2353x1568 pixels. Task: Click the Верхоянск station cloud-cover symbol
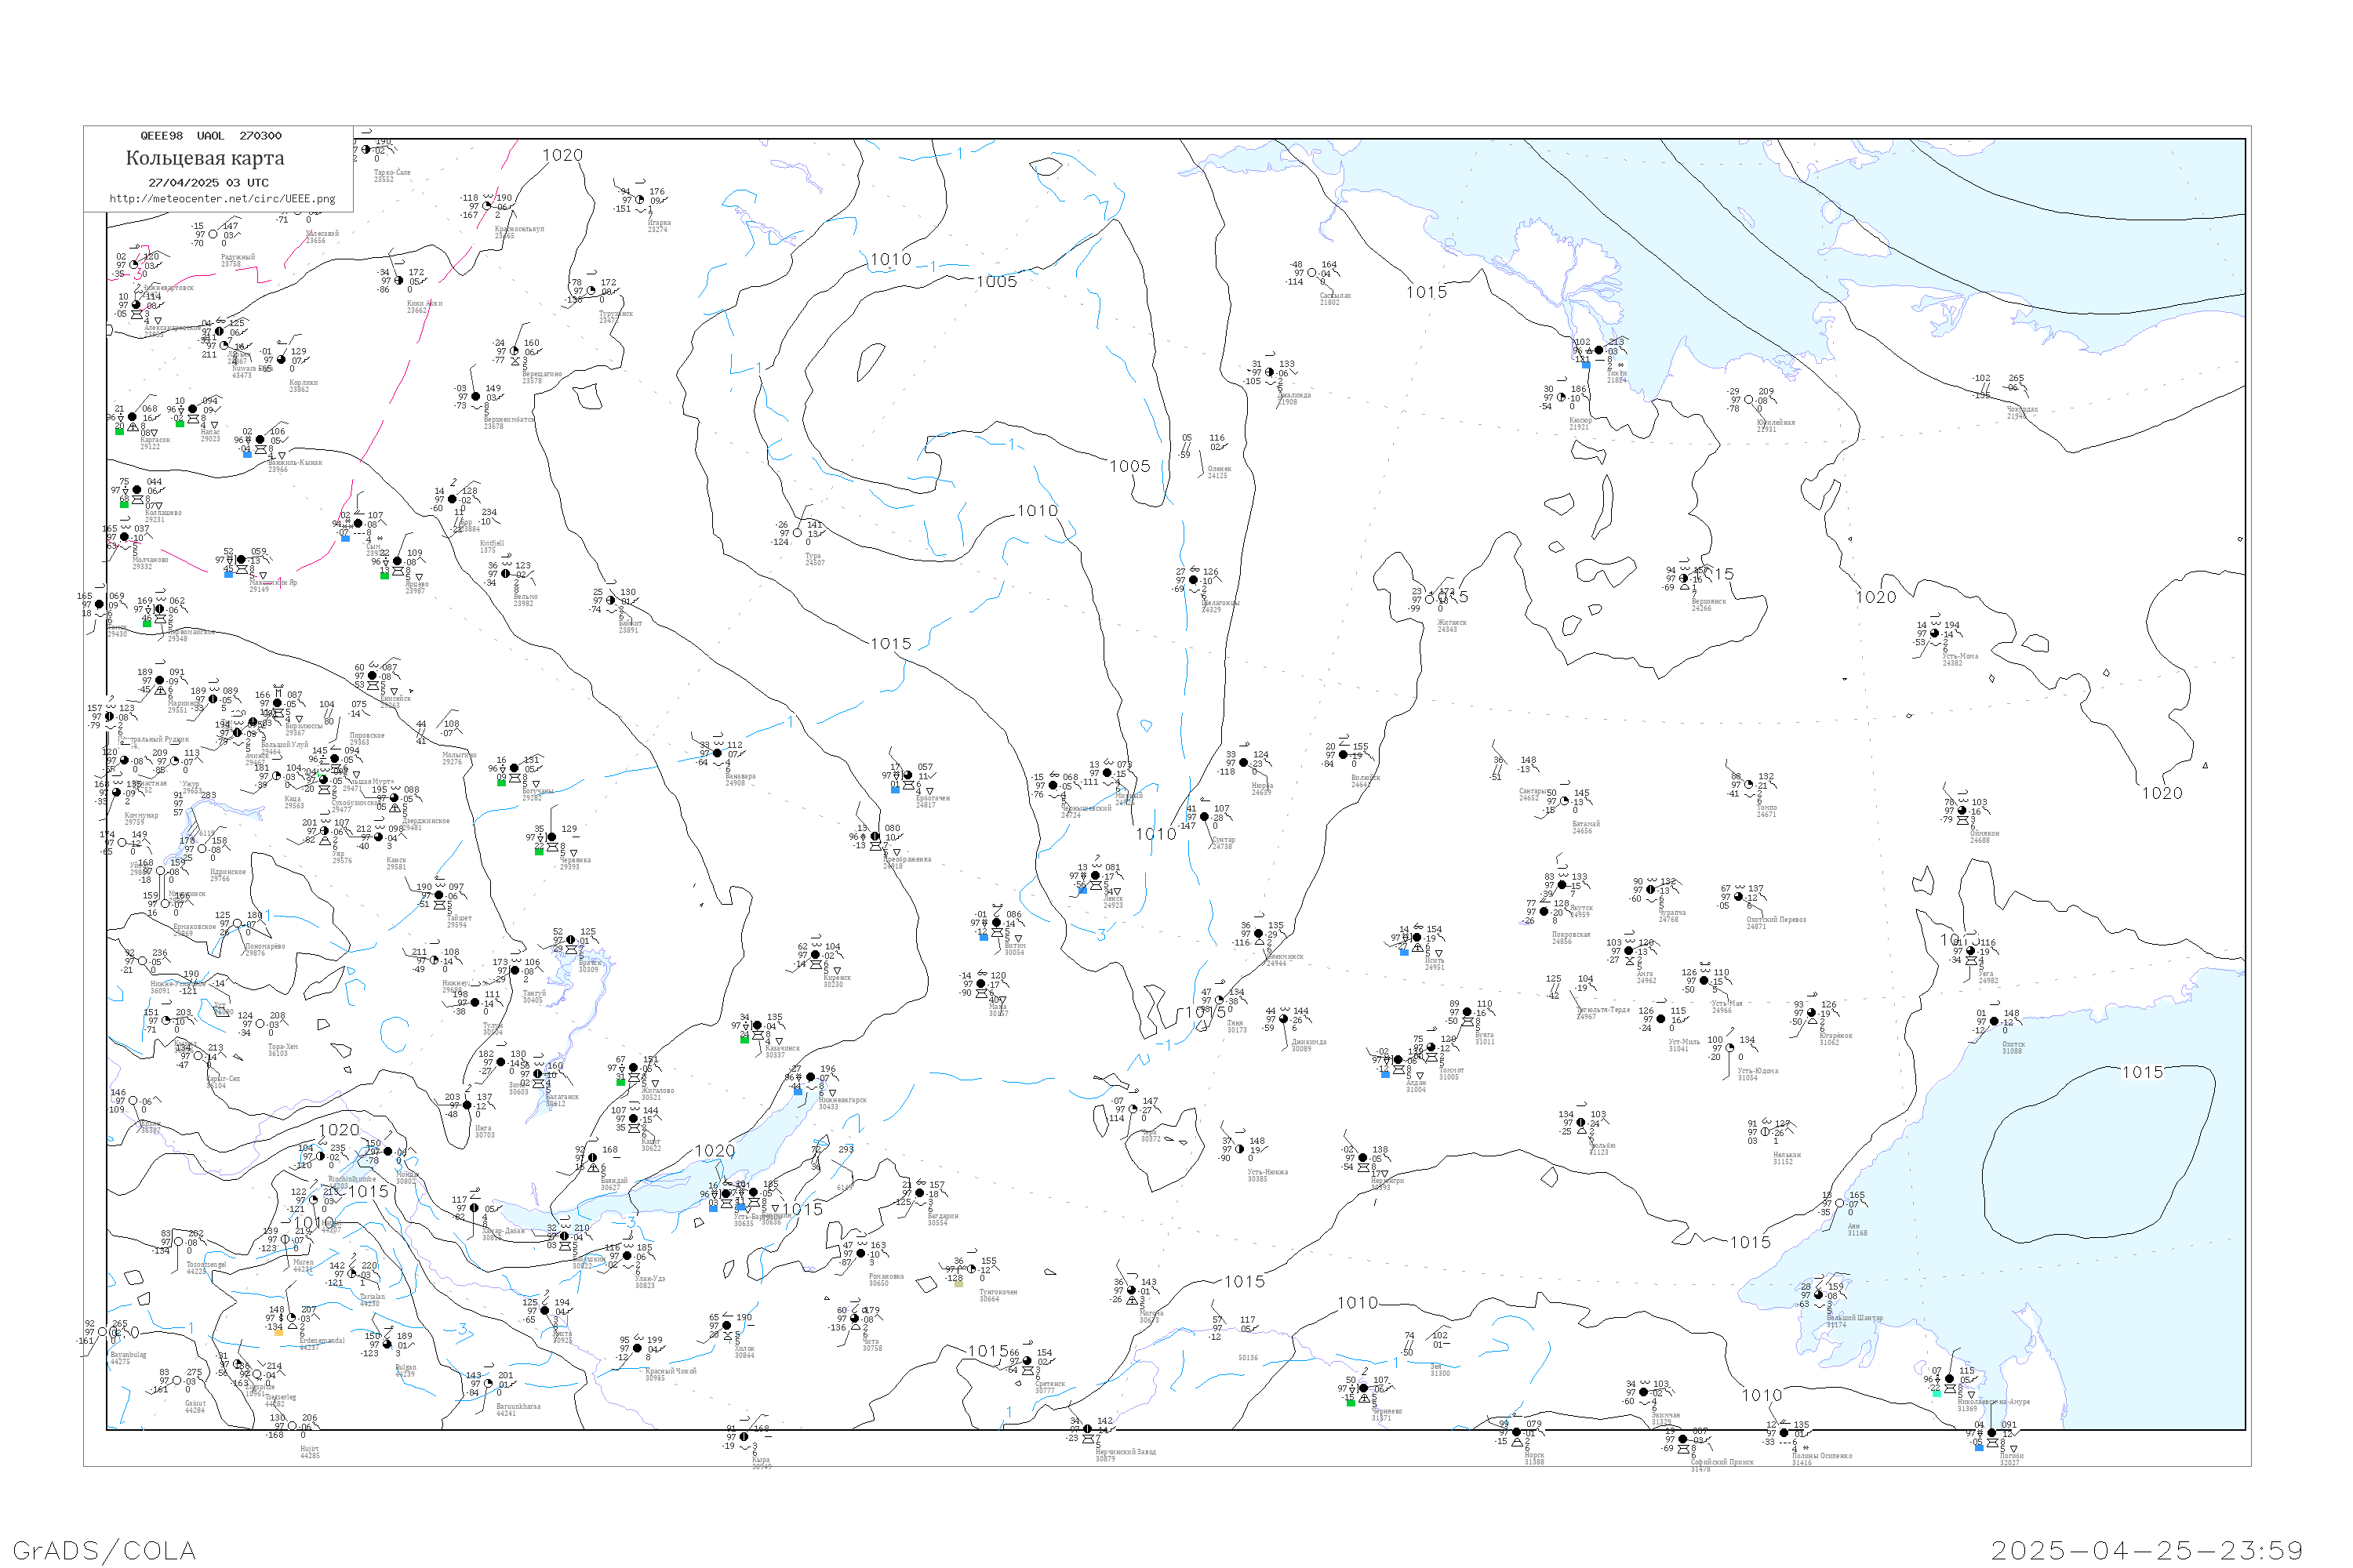[1686, 578]
